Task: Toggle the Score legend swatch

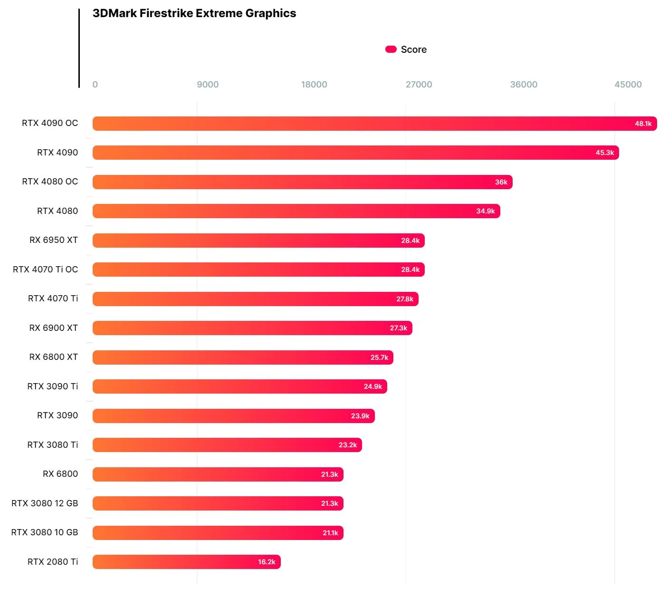Action: [391, 49]
